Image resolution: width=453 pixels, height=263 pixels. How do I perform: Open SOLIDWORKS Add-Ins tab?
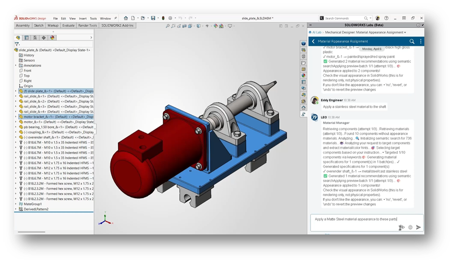coord(117,26)
